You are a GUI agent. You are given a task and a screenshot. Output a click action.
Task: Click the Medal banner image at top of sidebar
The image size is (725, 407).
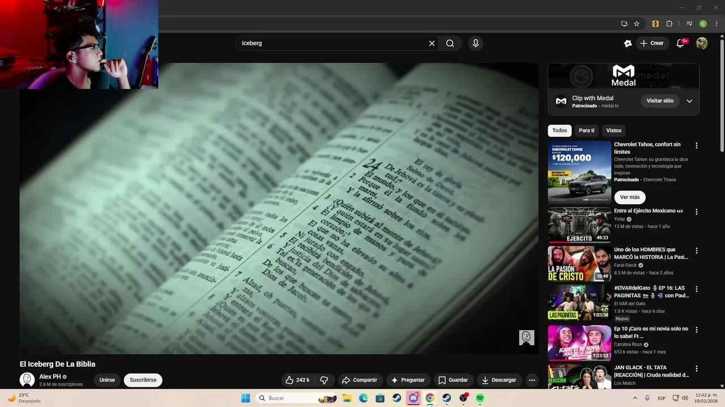point(624,75)
